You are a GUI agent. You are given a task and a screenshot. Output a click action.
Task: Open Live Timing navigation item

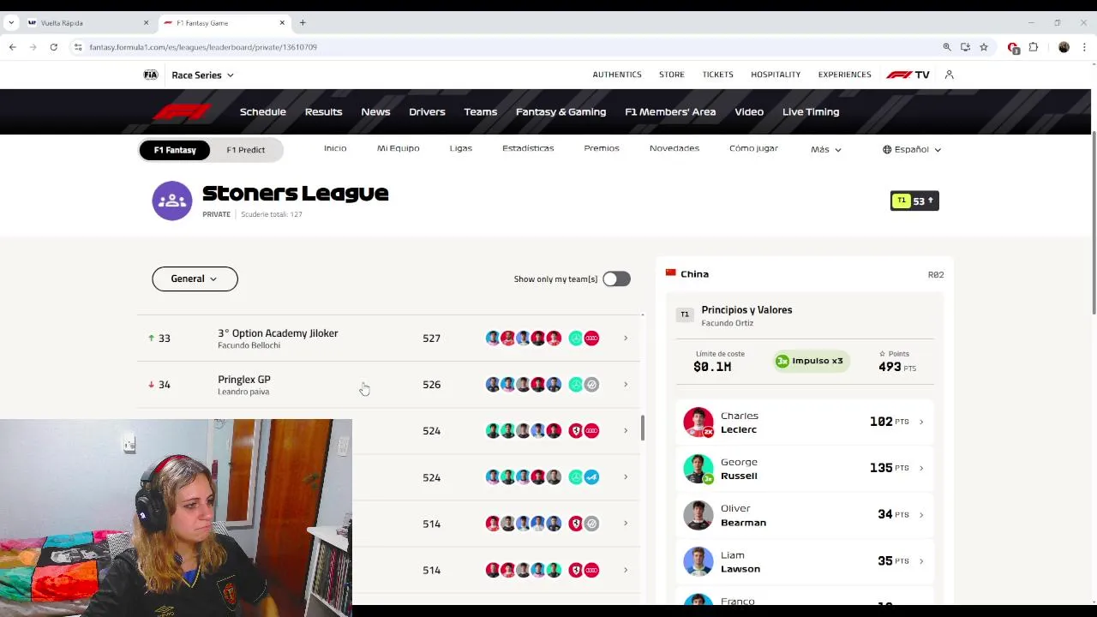point(811,112)
